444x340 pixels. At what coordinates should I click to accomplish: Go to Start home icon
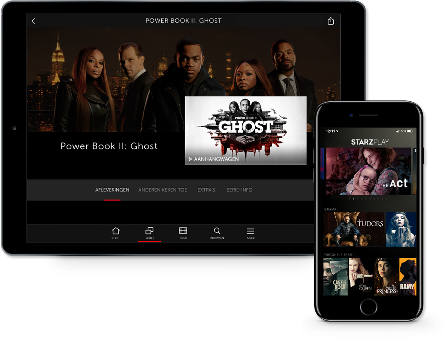pyautogui.click(x=115, y=233)
